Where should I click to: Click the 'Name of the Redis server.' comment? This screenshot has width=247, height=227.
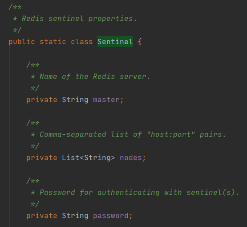pyautogui.click(x=95, y=77)
